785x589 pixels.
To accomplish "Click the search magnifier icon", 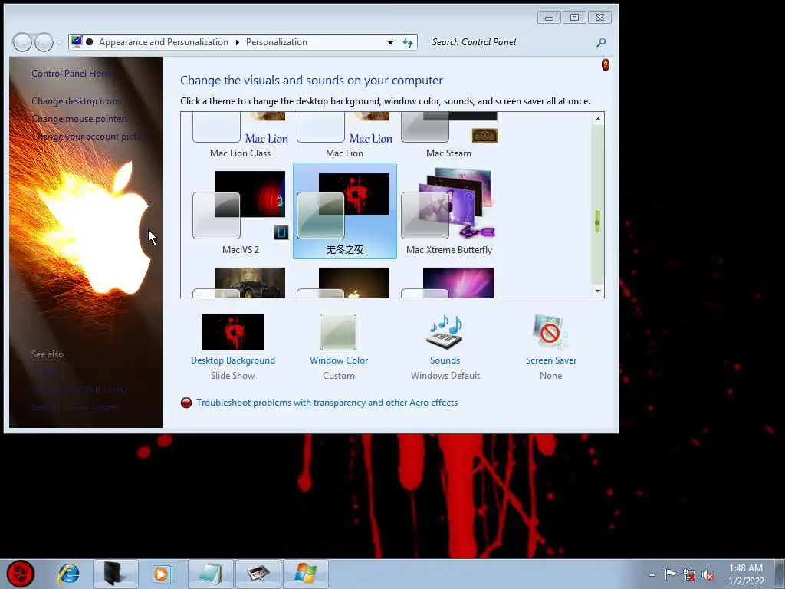I will coord(601,43).
